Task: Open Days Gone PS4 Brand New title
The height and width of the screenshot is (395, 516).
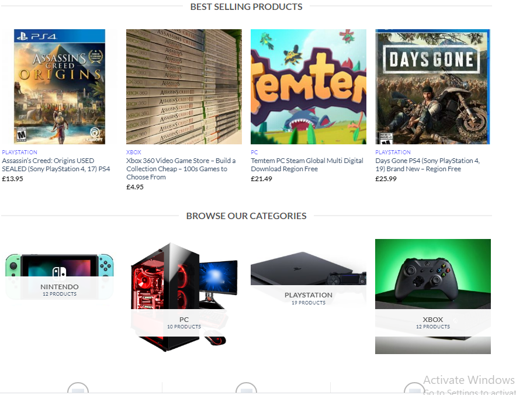Action: [428, 165]
